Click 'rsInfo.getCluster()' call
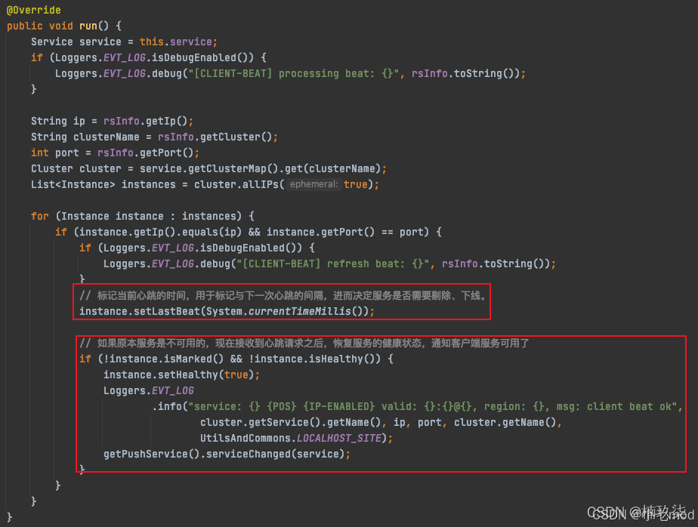Screen dimensions: 698x527 pyautogui.click(x=215, y=137)
